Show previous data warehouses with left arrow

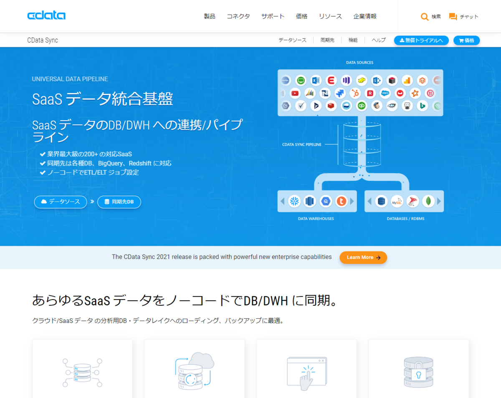click(283, 202)
